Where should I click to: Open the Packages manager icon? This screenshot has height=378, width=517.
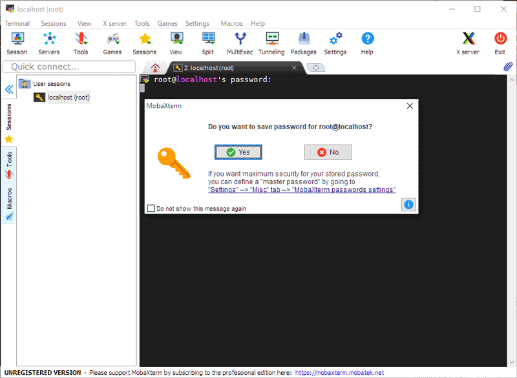pos(303,43)
